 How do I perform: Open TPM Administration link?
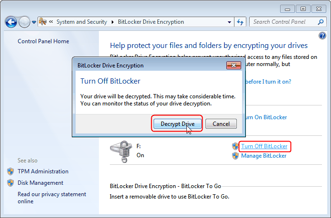43,171
